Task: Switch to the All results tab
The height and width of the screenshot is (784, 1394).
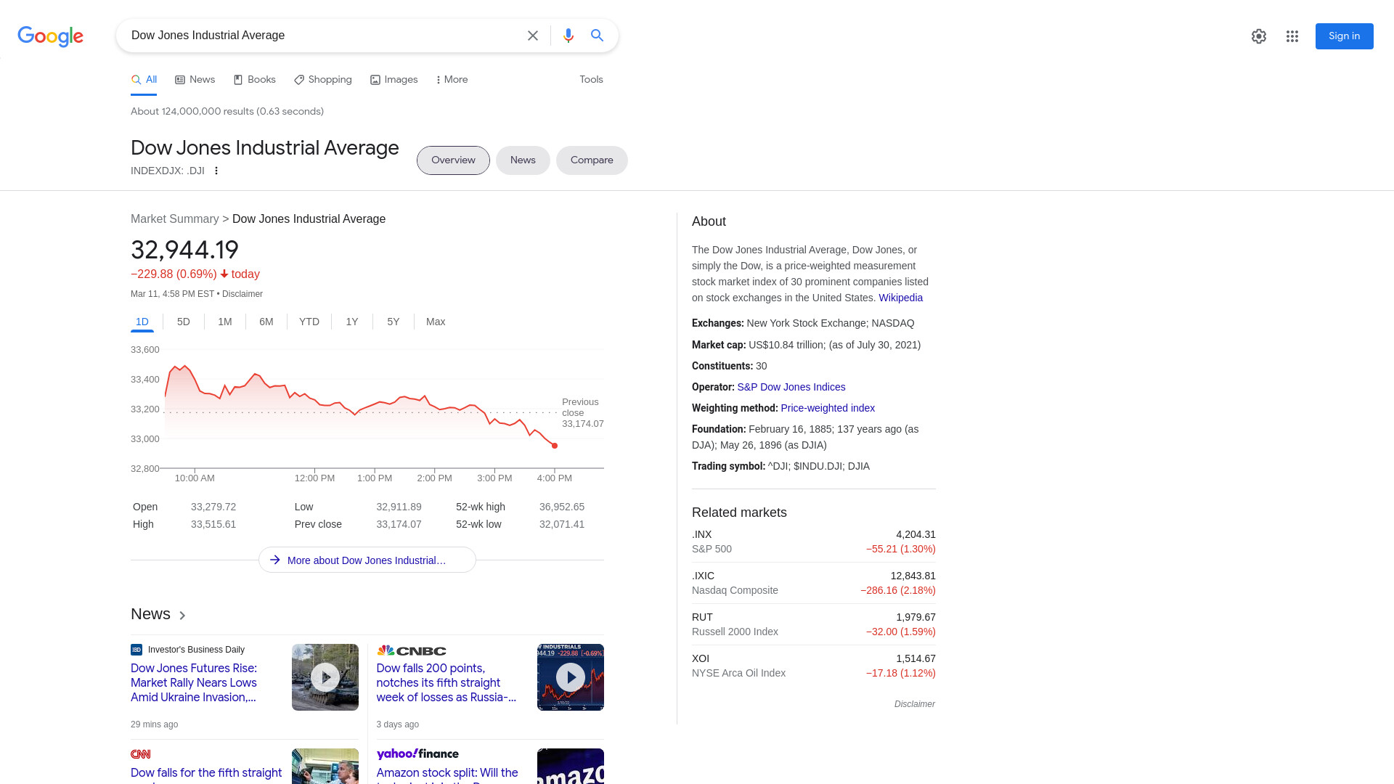Action: pyautogui.click(x=144, y=80)
